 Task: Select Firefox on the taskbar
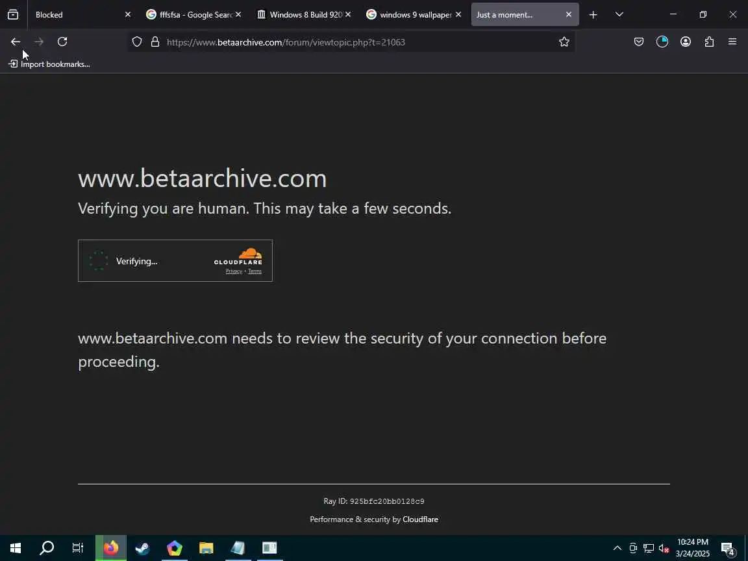[110, 548]
